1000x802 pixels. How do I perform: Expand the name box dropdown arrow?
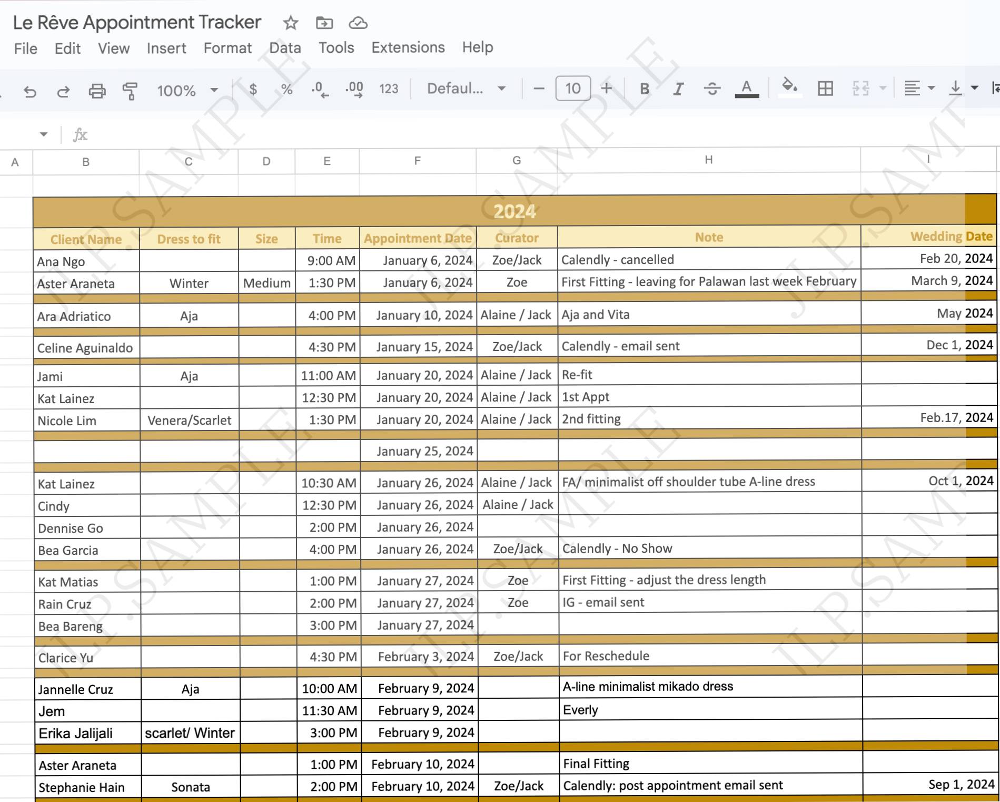coord(44,134)
